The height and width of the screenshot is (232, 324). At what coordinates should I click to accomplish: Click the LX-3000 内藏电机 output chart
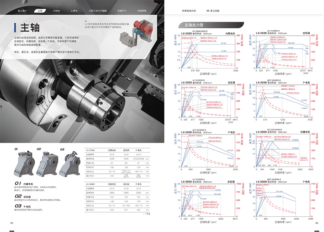282,152
